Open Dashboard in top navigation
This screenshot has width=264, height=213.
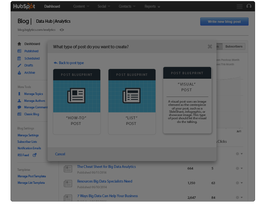click(52, 6)
